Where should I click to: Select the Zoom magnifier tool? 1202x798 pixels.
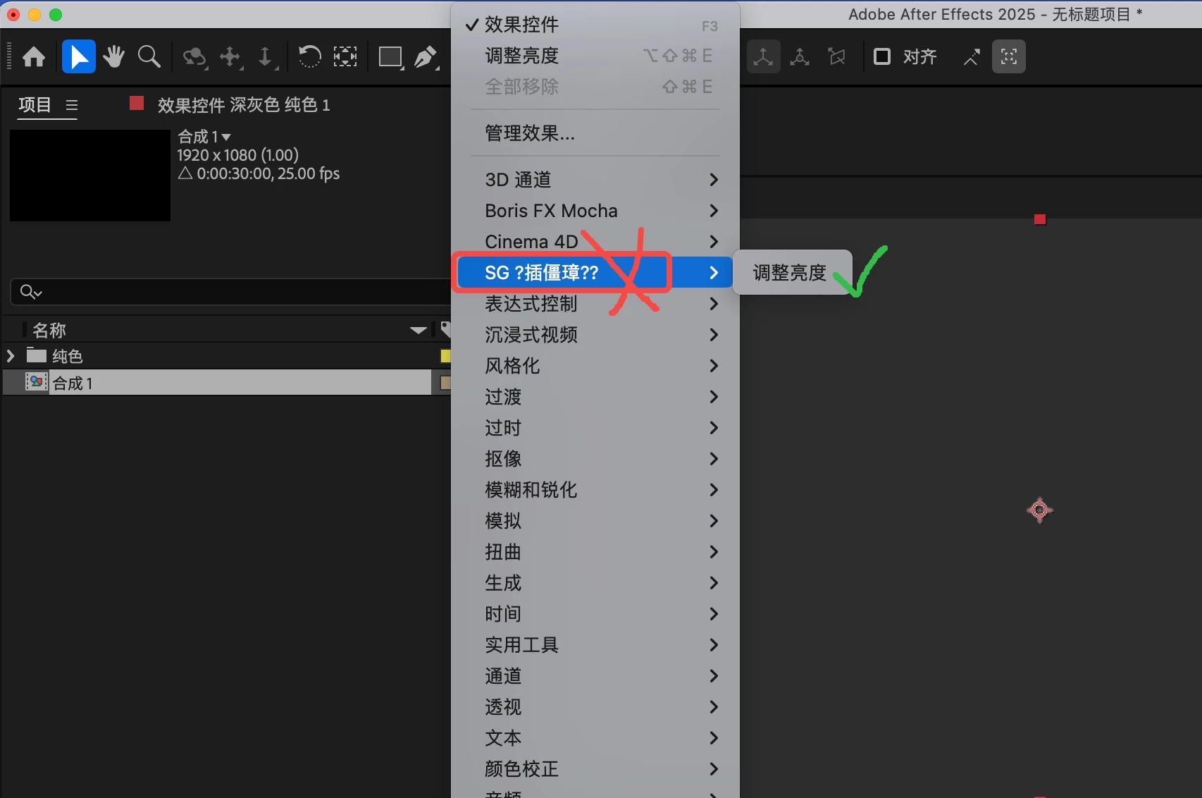click(149, 56)
